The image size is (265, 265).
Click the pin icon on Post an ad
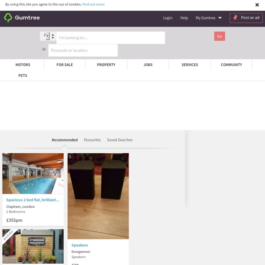(x=235, y=18)
